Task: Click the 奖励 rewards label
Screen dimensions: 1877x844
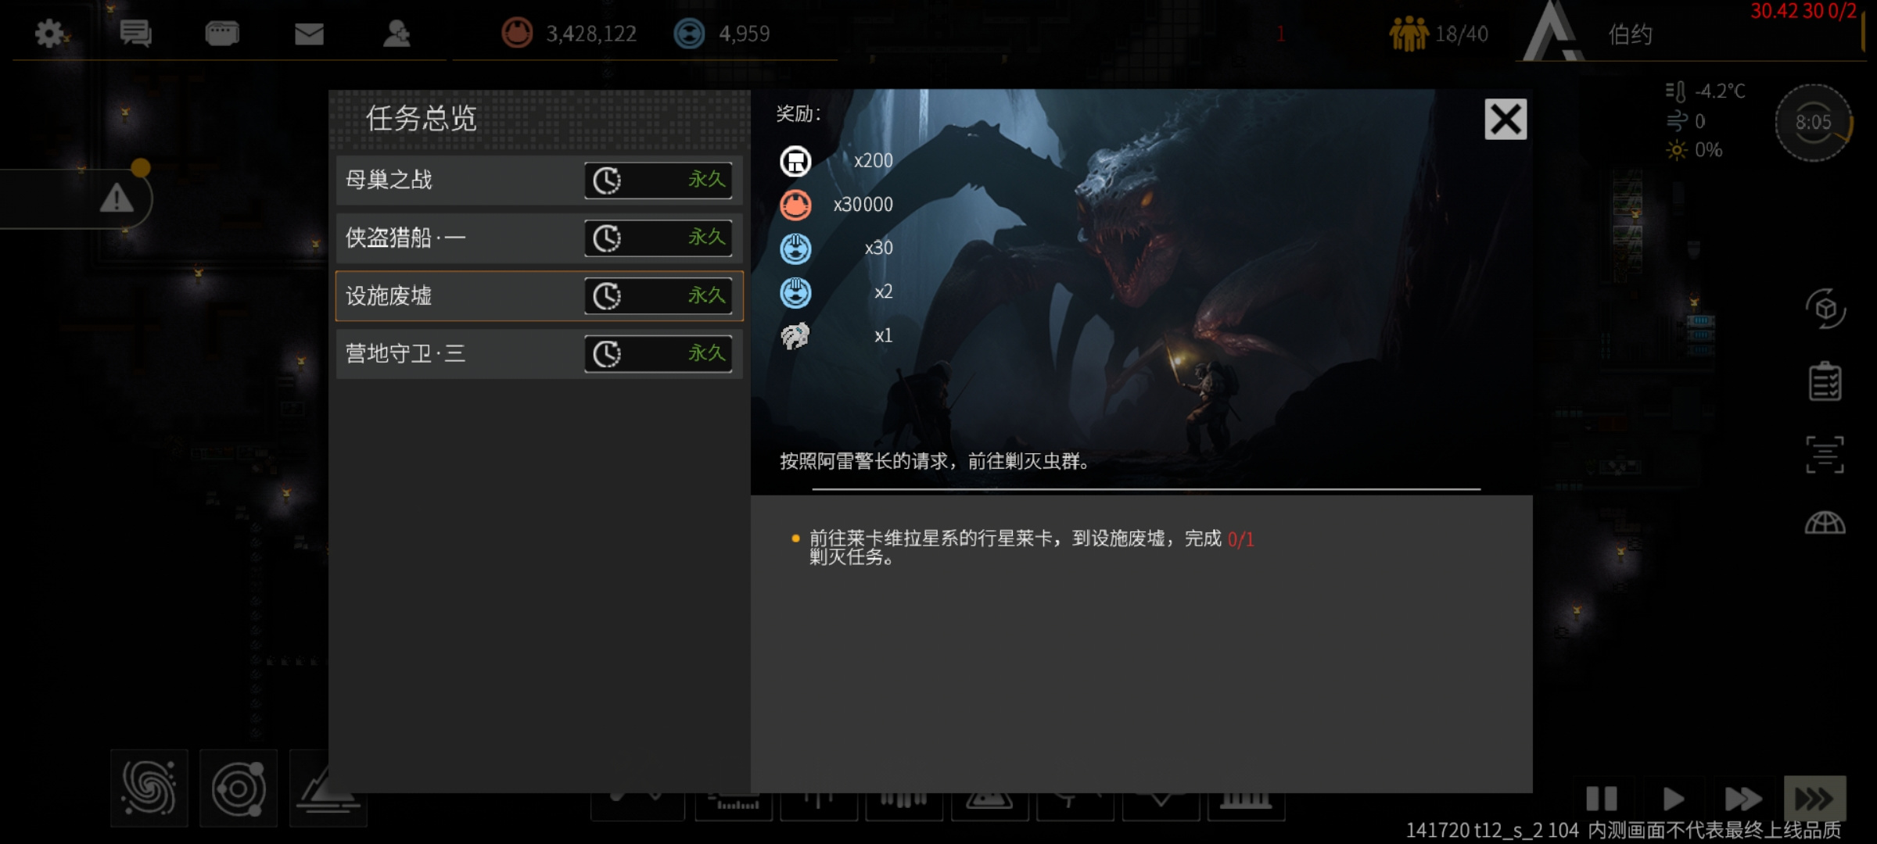Action: (x=799, y=114)
